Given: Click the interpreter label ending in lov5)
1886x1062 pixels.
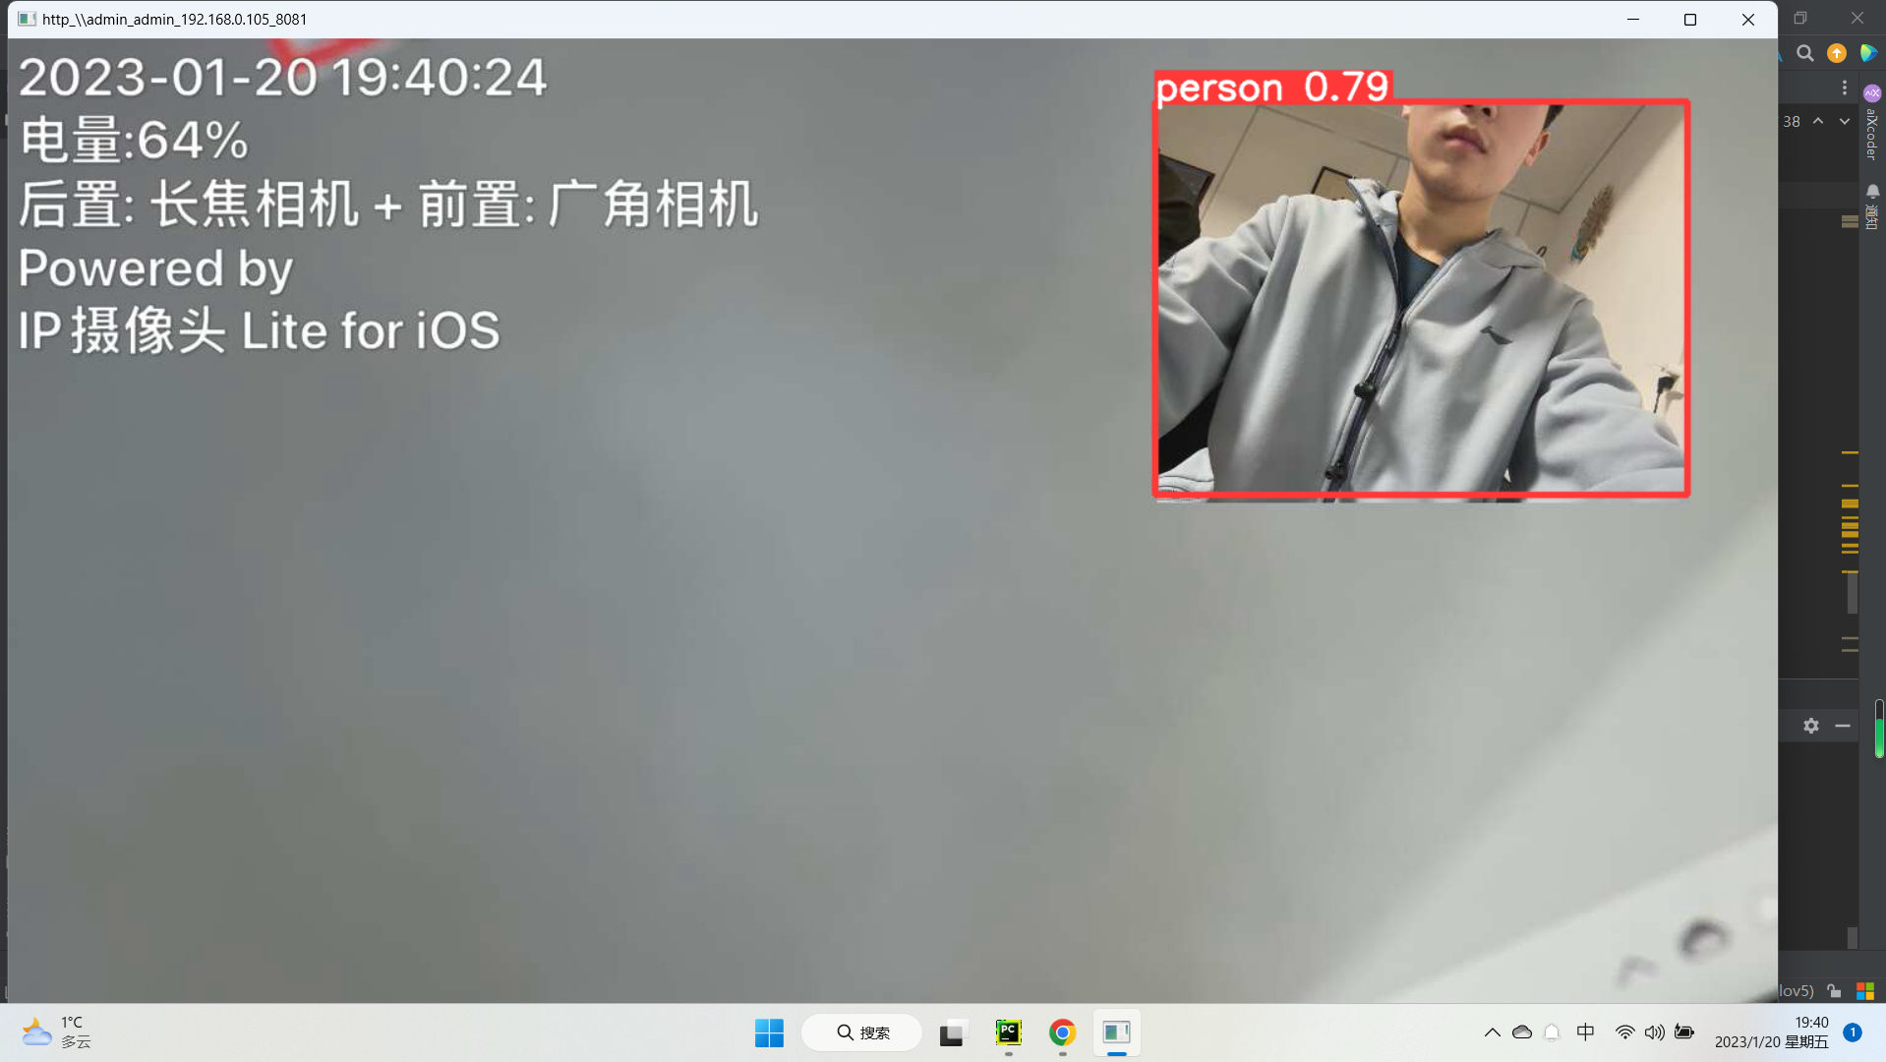Looking at the screenshot, I should coord(1796,990).
